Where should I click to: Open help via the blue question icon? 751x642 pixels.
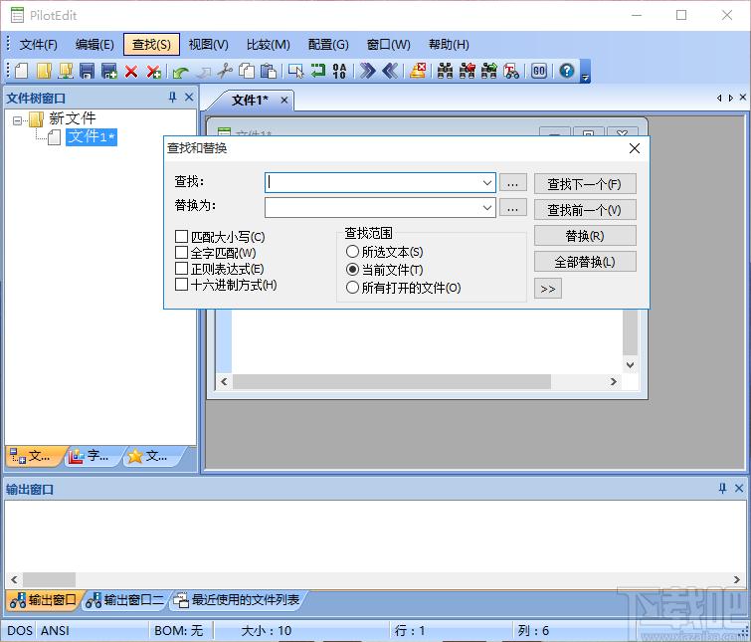[567, 71]
